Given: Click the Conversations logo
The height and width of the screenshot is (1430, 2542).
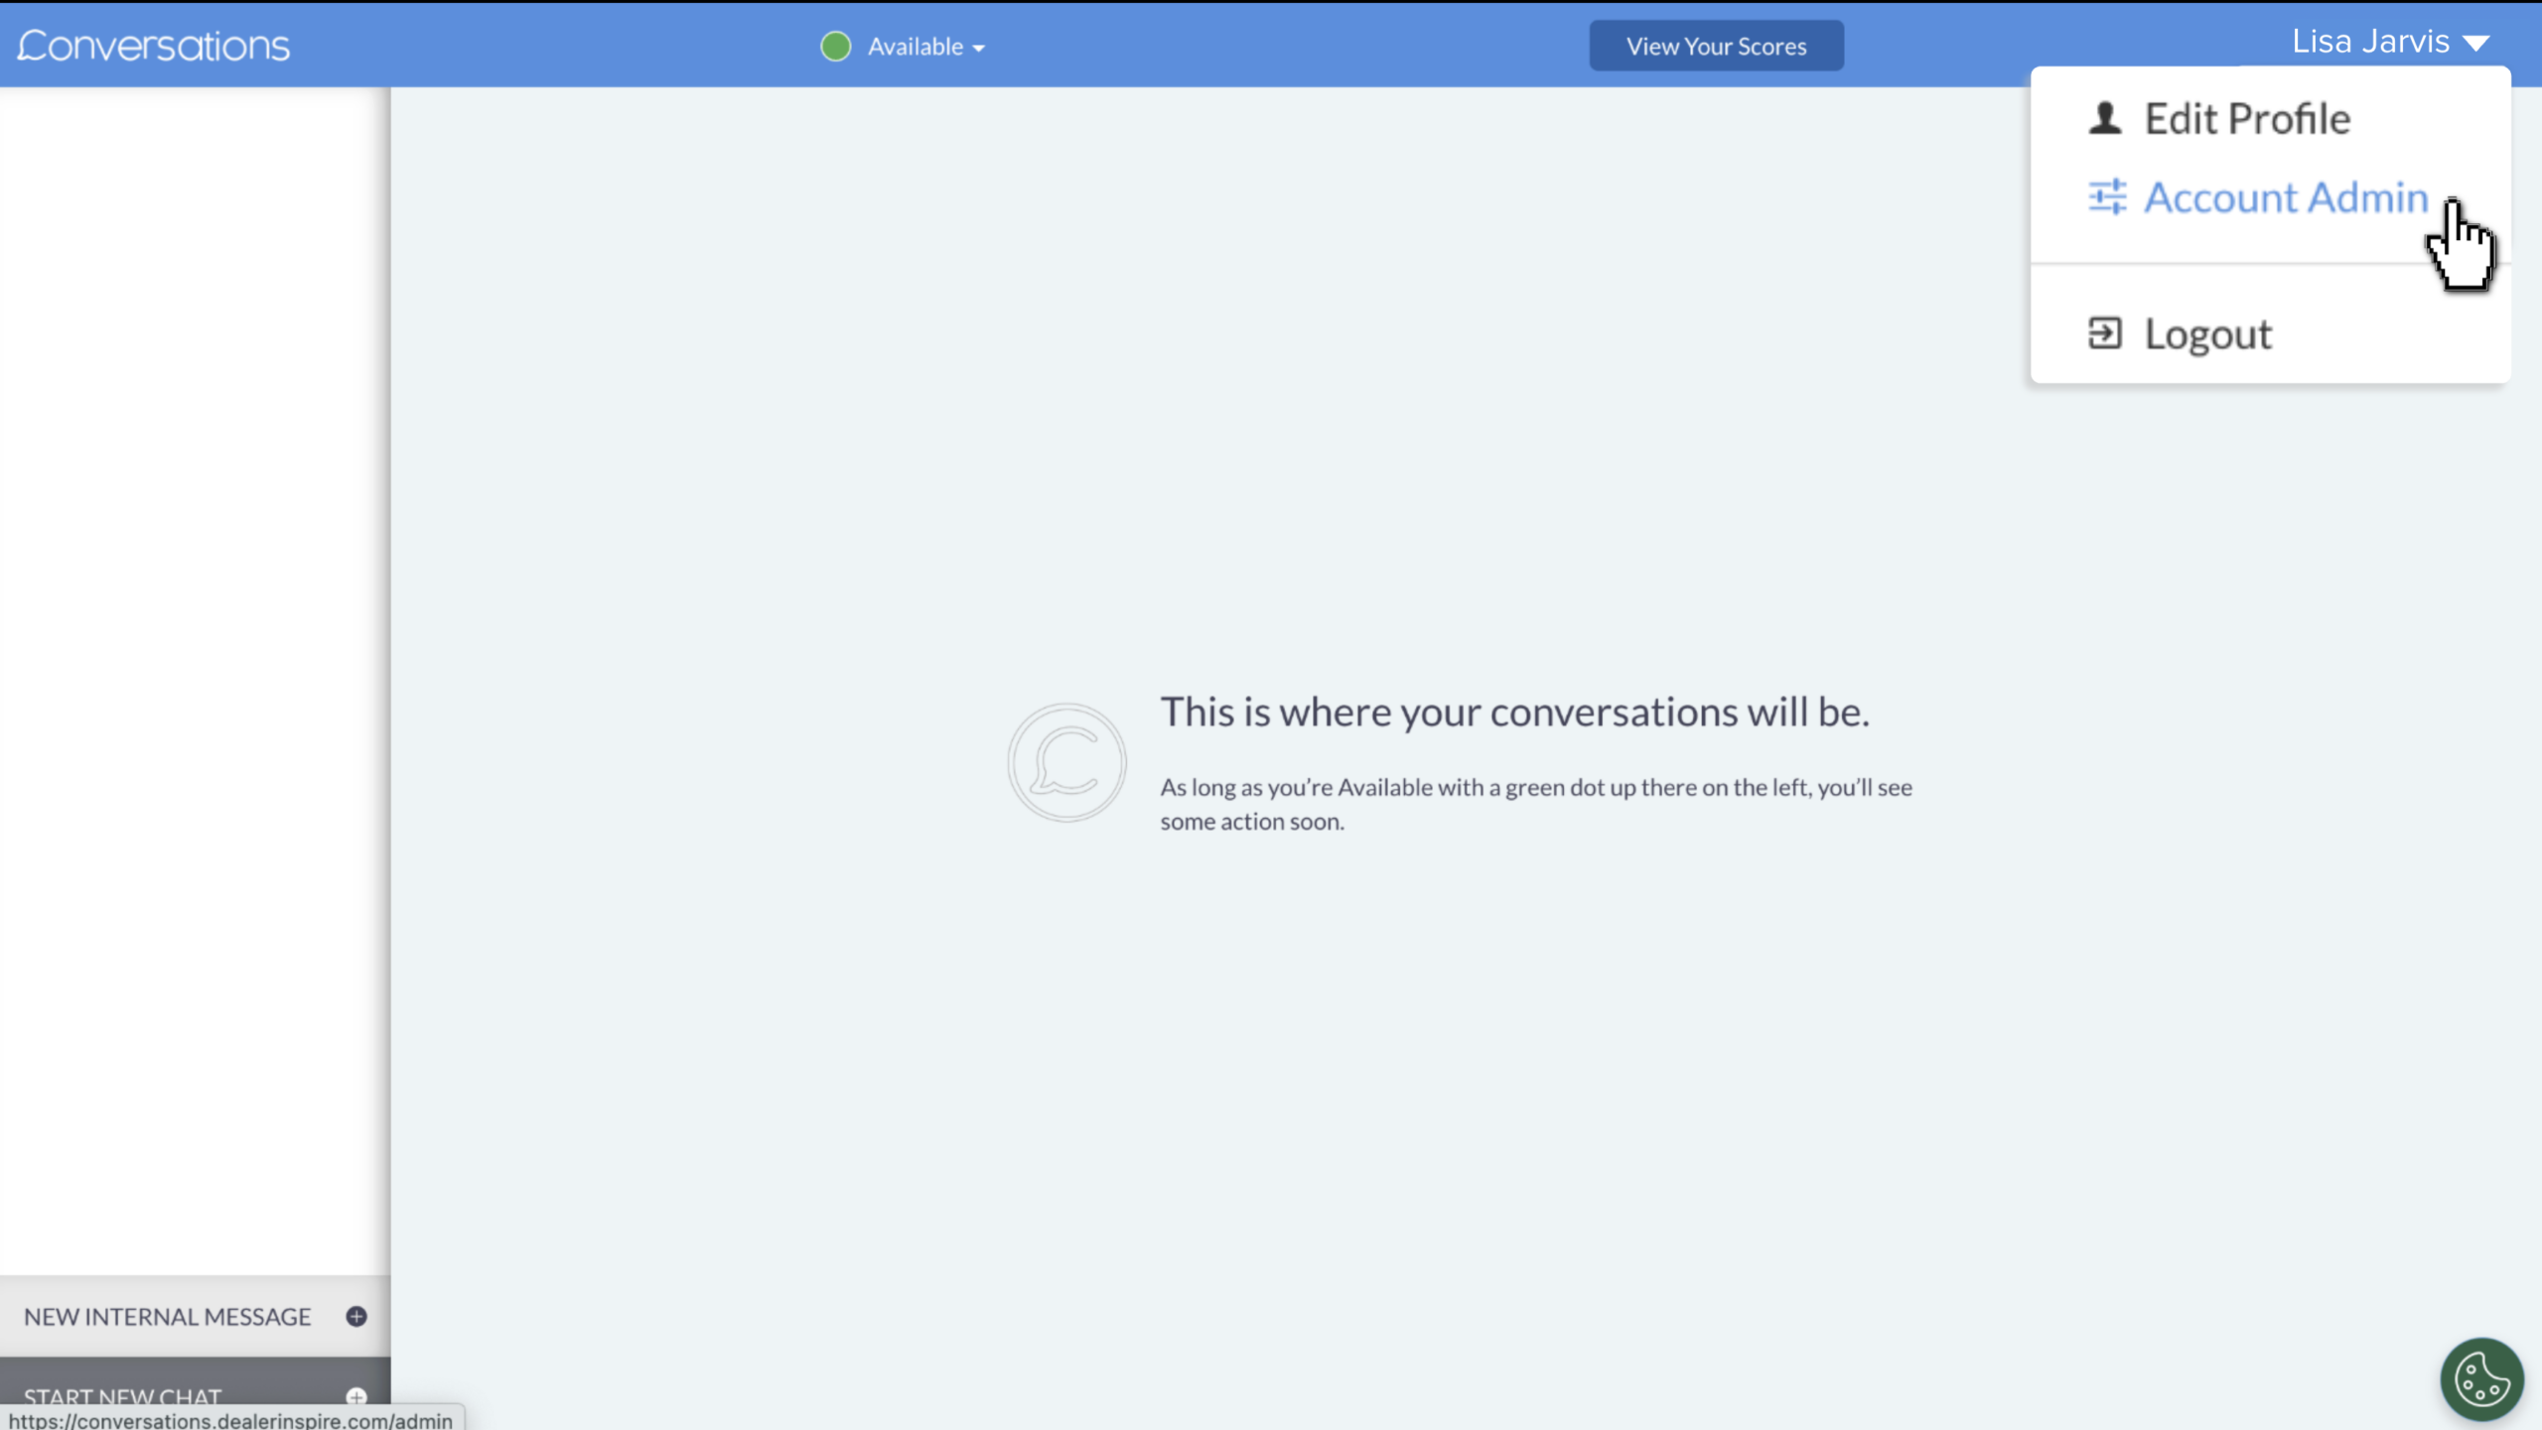Looking at the screenshot, I should pyautogui.click(x=154, y=46).
